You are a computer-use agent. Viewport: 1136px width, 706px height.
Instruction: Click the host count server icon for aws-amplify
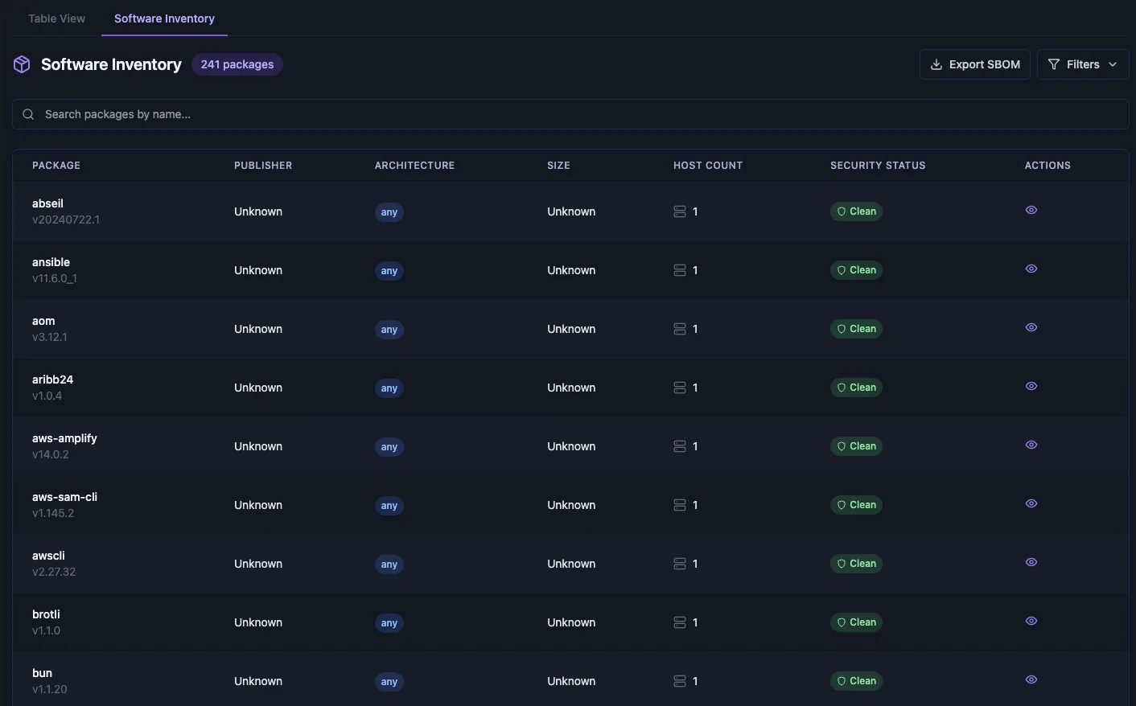[x=680, y=446]
